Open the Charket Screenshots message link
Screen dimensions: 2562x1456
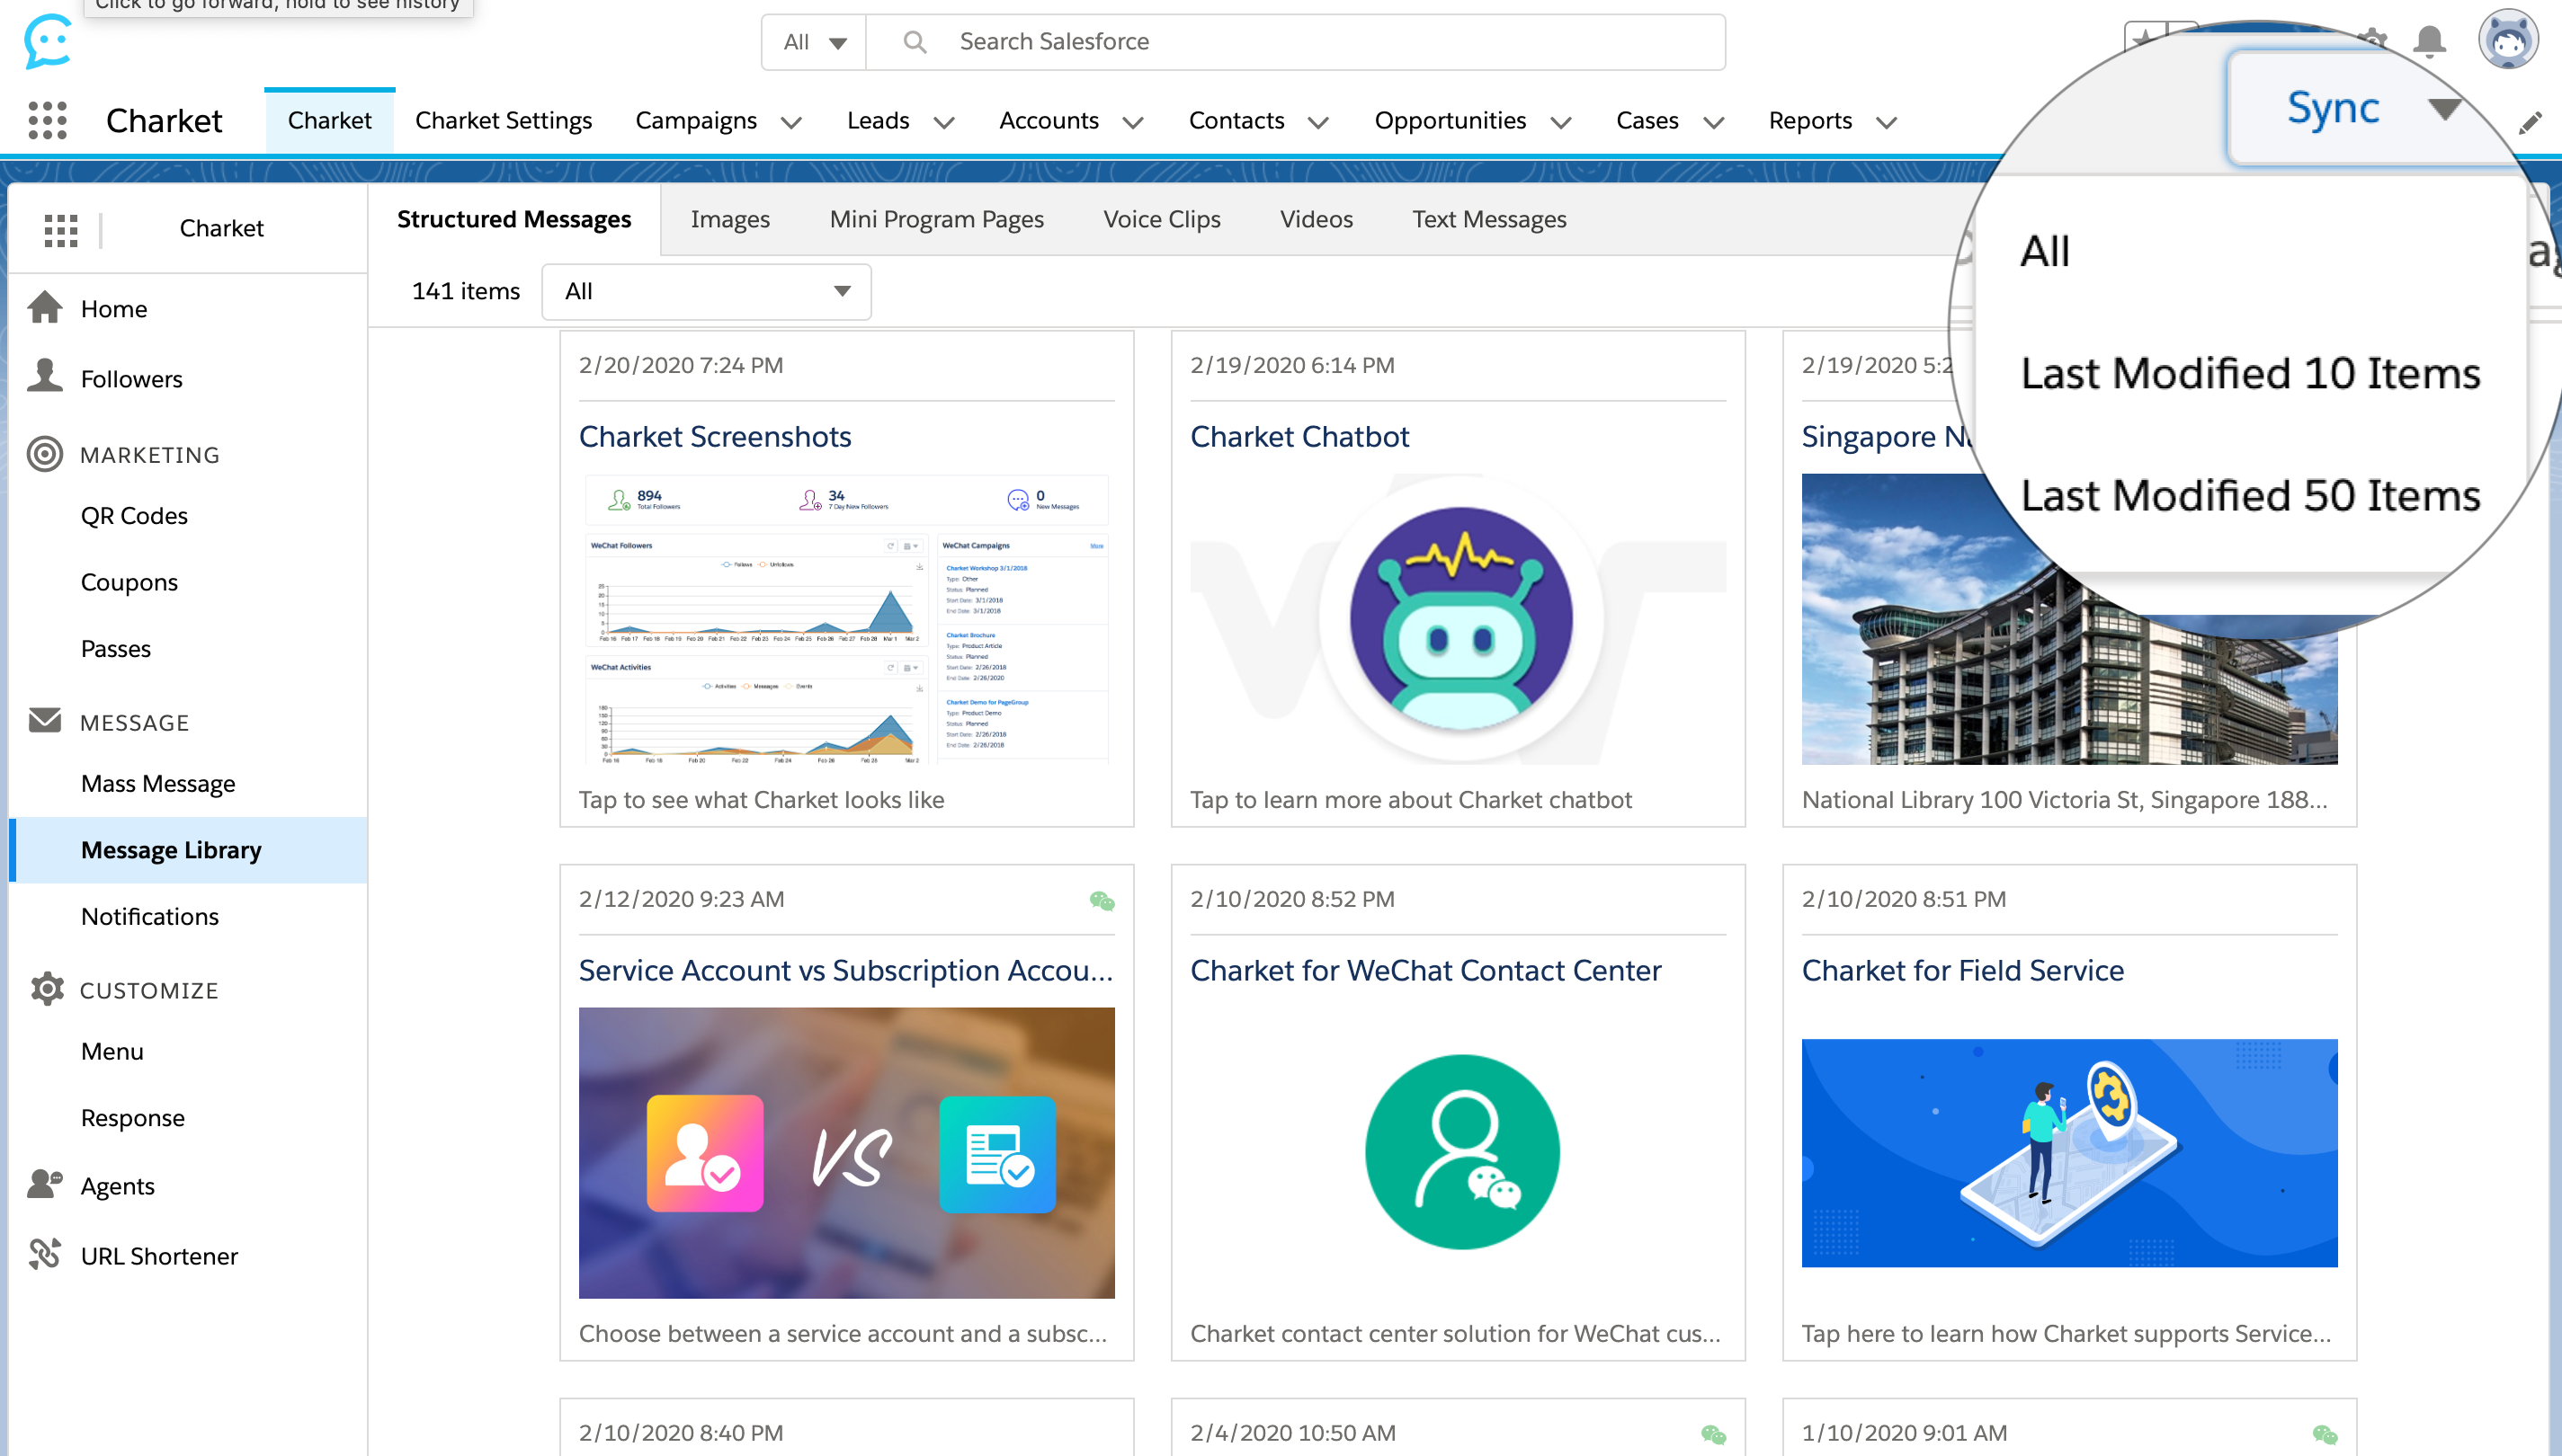point(714,437)
